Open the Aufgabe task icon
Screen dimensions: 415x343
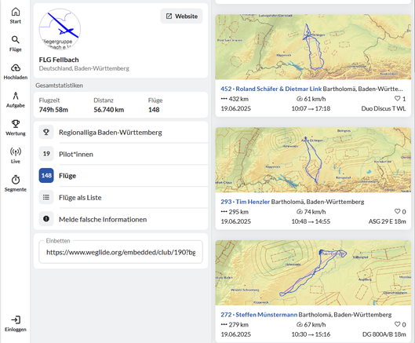(16, 96)
